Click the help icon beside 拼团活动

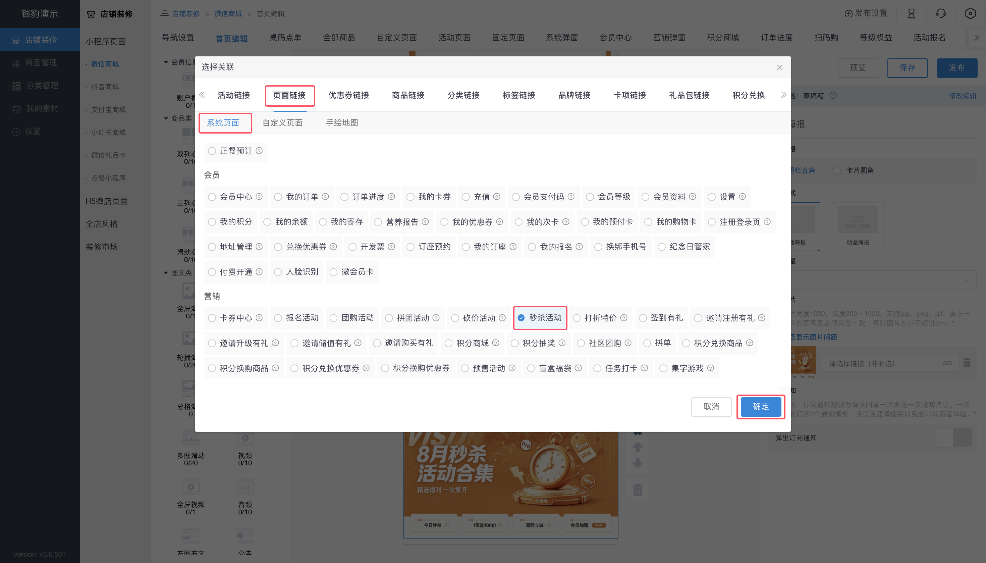436,318
